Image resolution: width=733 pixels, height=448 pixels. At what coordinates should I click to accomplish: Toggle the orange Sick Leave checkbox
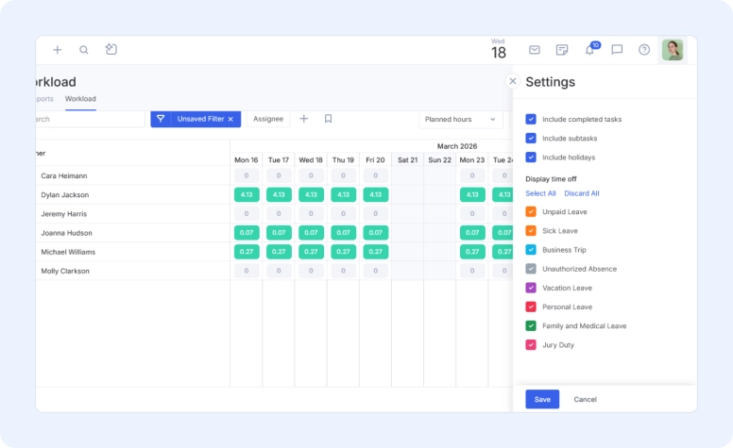pos(531,231)
